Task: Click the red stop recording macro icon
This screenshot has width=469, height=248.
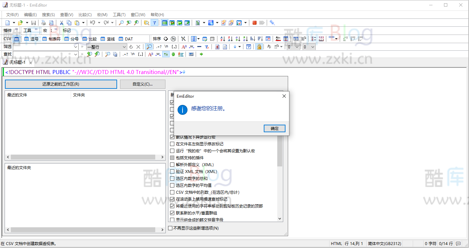Action: (x=254, y=22)
